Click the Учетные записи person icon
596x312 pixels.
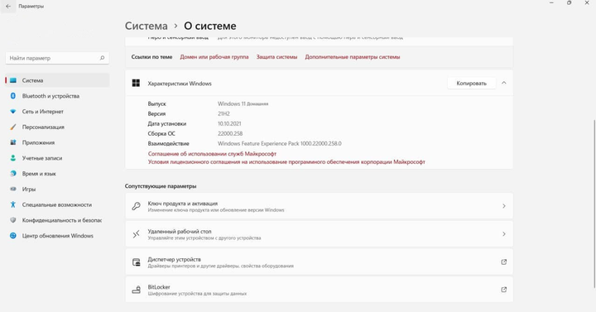coord(13,158)
